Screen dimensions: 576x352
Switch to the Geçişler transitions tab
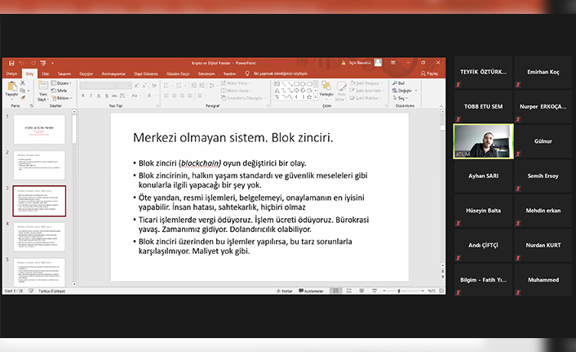click(x=86, y=74)
